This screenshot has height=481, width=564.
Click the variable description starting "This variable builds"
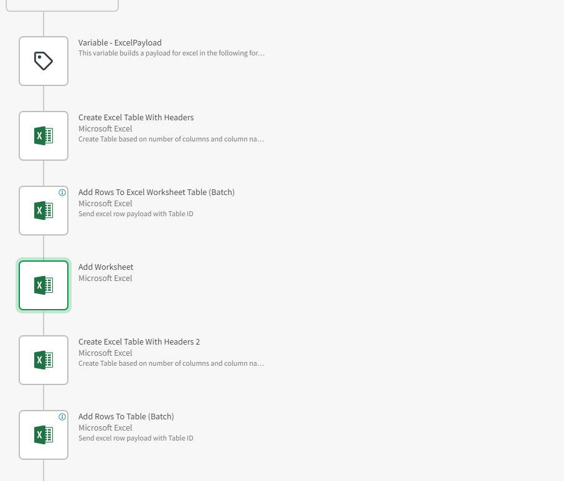[171, 54]
